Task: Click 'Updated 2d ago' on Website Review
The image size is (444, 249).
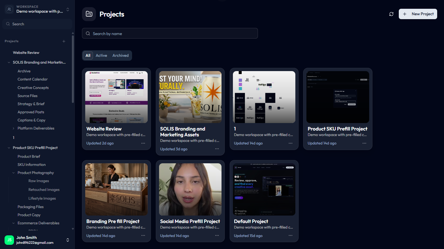Action: click(x=100, y=143)
